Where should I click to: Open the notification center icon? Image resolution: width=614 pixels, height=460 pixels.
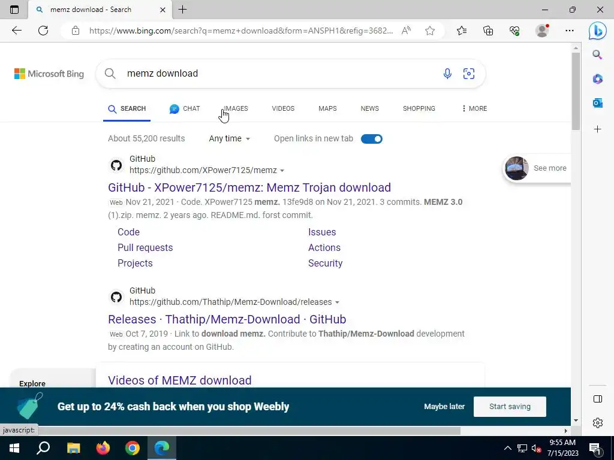pyautogui.click(x=595, y=448)
